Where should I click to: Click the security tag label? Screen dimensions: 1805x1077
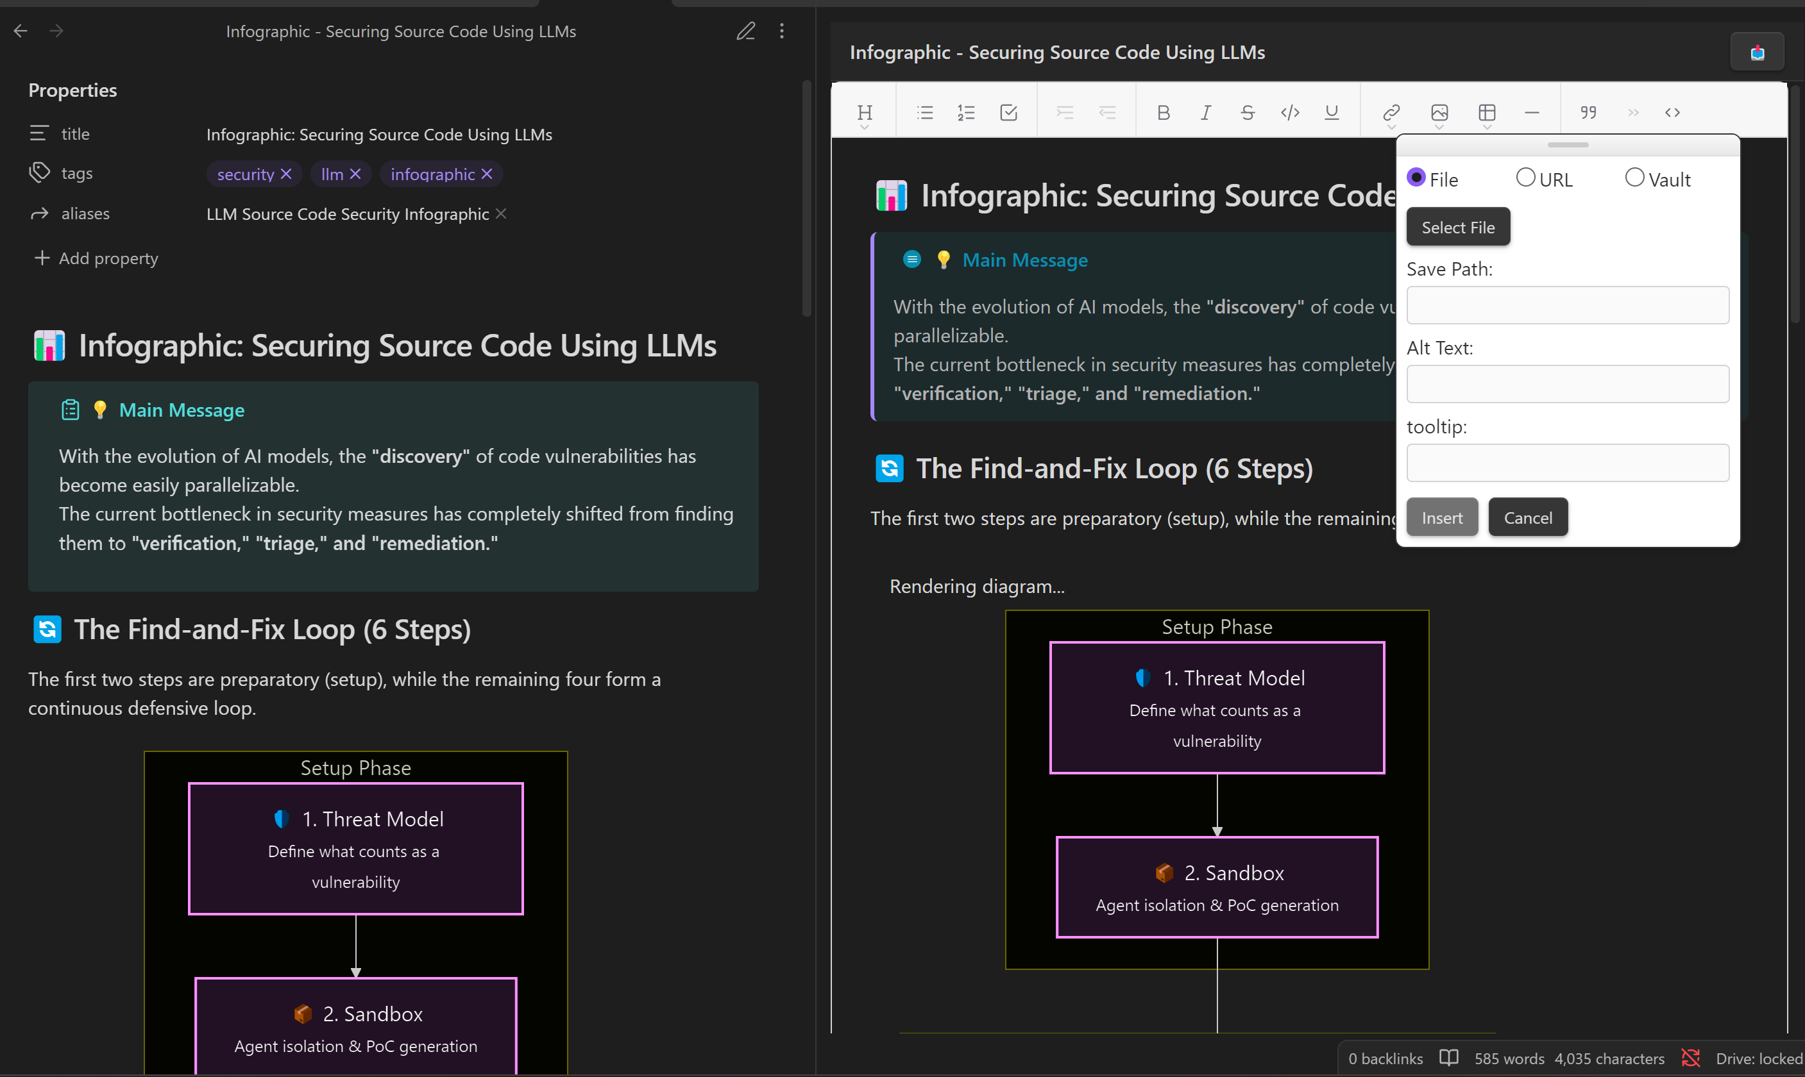click(246, 174)
